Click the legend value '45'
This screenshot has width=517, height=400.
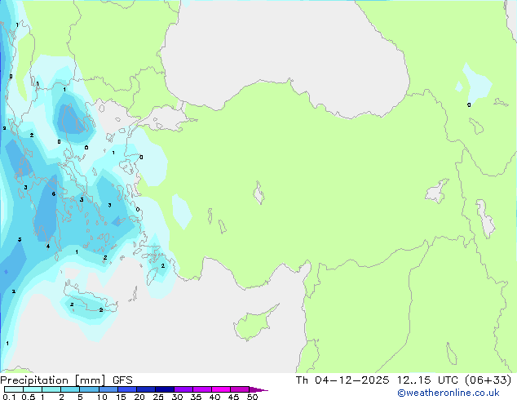click(233, 397)
